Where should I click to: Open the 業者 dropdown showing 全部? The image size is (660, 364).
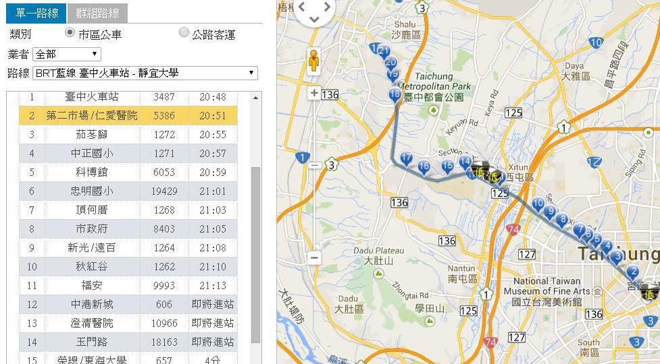pos(66,54)
